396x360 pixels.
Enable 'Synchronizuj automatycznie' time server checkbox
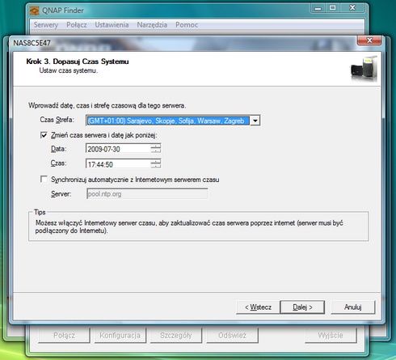[x=44, y=179]
